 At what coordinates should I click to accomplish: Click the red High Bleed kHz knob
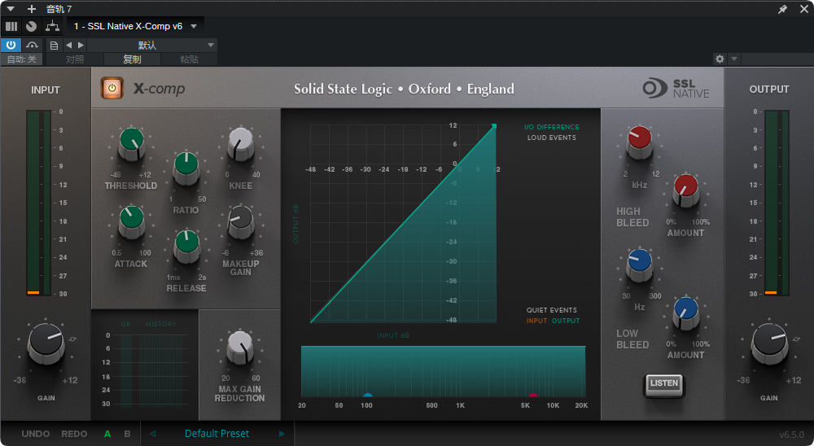coord(640,142)
